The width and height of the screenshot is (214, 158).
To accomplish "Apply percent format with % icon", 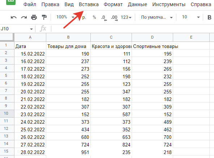I will click(94, 17).
